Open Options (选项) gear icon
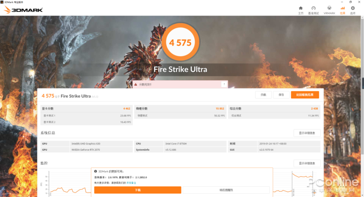Viewport: 364px width, 197px height. click(353, 8)
